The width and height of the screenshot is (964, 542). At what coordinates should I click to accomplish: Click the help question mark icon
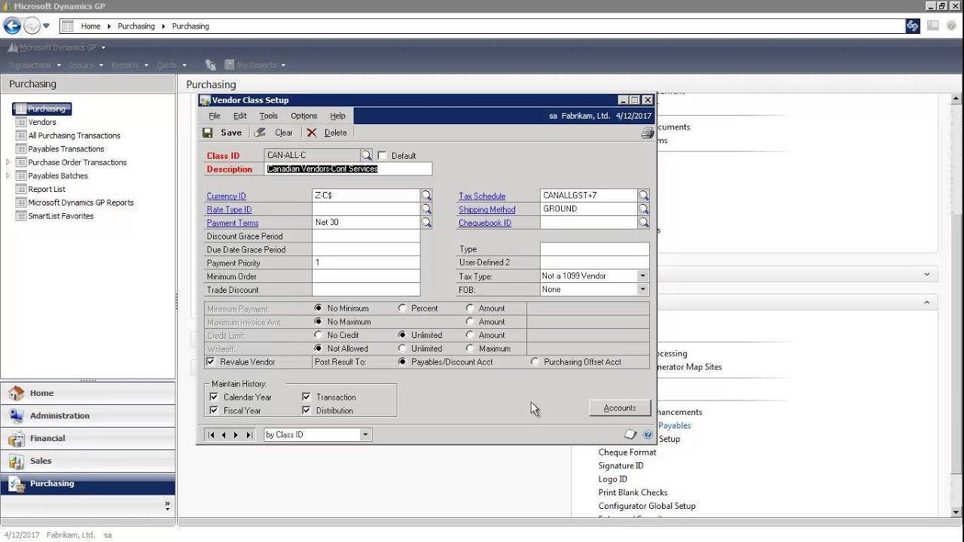(648, 434)
